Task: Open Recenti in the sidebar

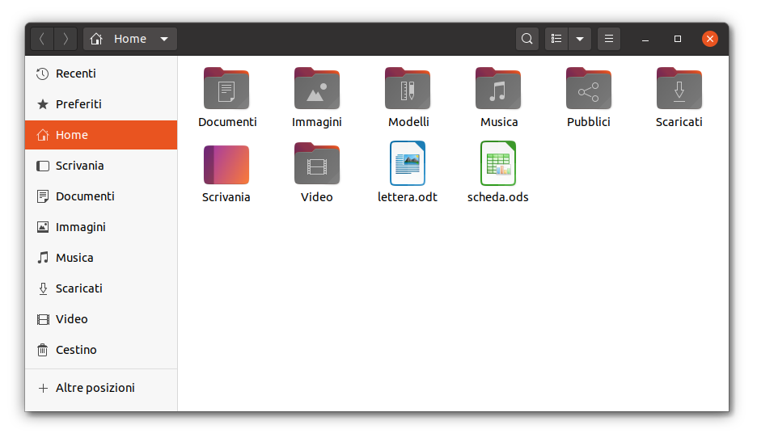Action: click(x=75, y=74)
